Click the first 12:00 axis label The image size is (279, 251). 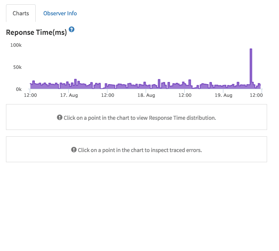pyautogui.click(x=31, y=95)
